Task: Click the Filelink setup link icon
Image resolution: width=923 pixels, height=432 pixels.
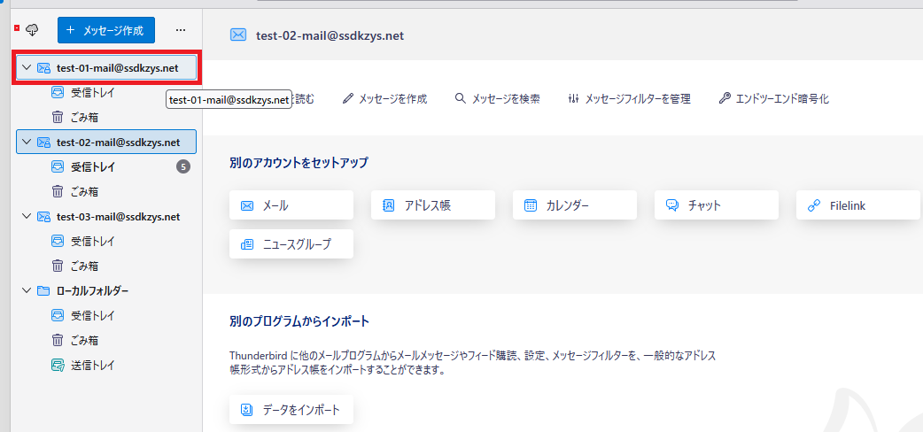Action: 814,205
